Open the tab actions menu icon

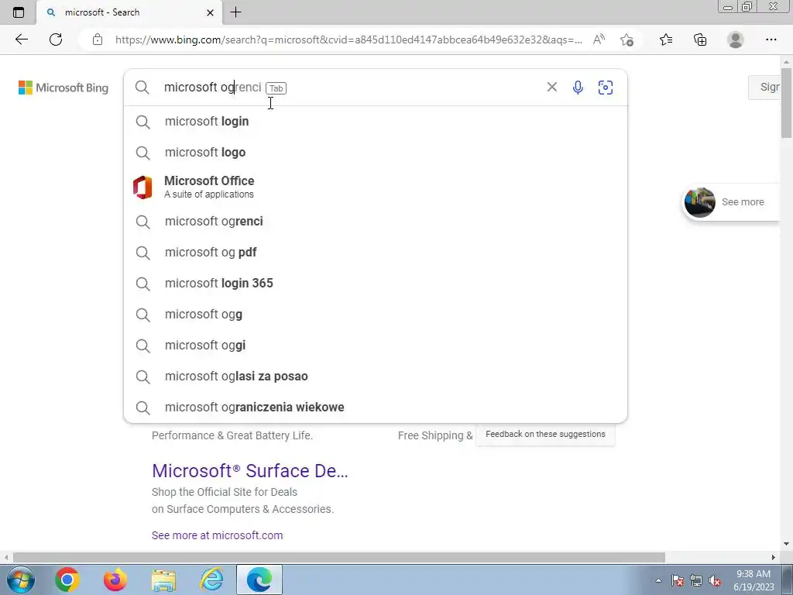point(19,12)
